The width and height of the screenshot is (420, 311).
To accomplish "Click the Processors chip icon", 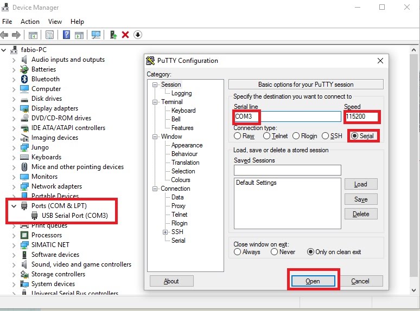I will click(24, 235).
